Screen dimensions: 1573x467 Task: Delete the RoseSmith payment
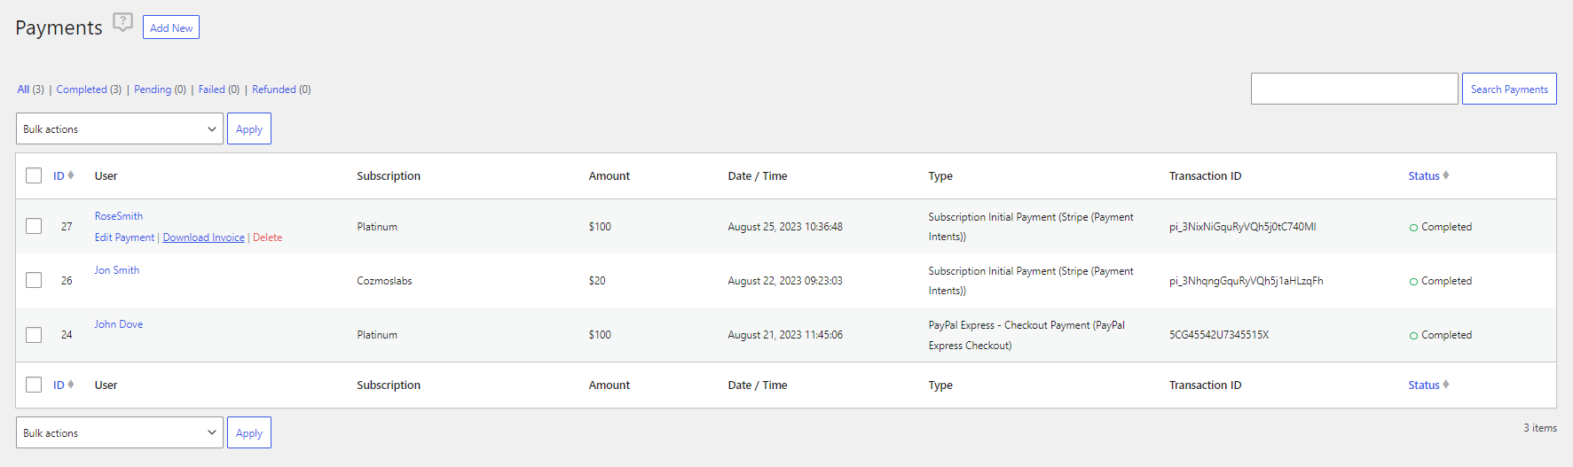click(267, 237)
